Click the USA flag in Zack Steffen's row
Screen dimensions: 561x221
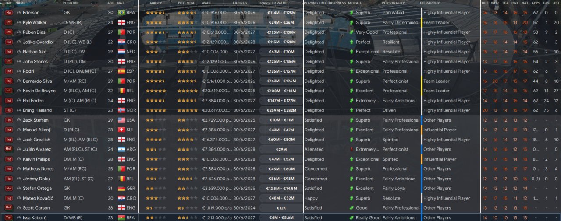coord(121,120)
